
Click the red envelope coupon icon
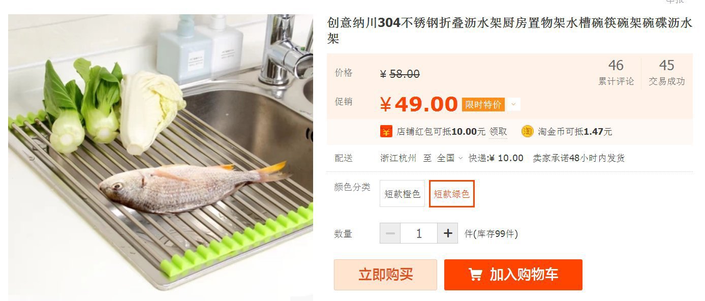pyautogui.click(x=386, y=132)
